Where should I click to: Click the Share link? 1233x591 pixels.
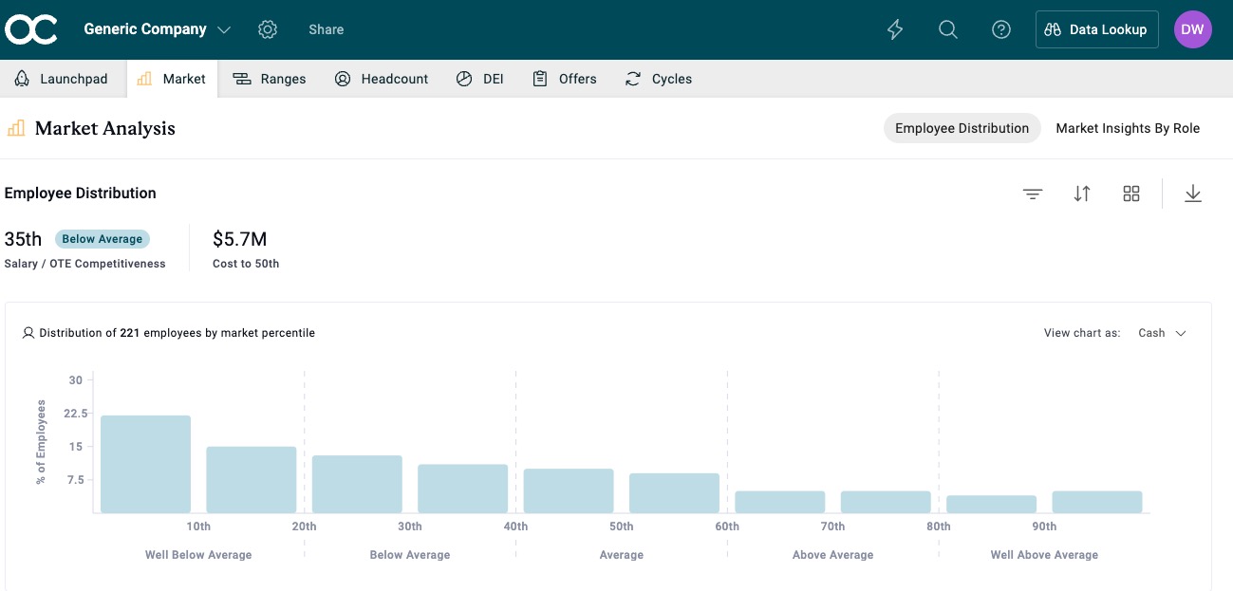[326, 29]
